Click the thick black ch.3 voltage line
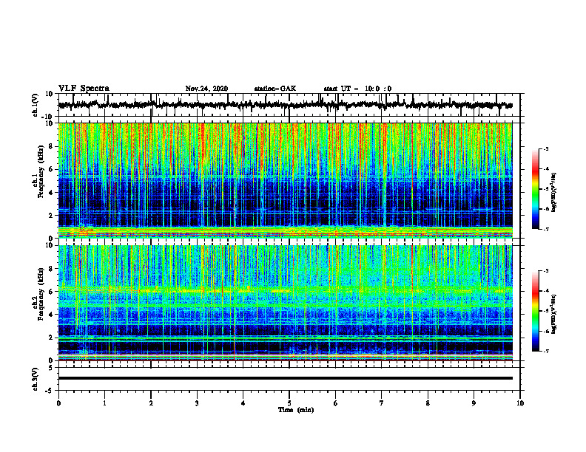The width and height of the screenshot is (586, 452). click(285, 378)
